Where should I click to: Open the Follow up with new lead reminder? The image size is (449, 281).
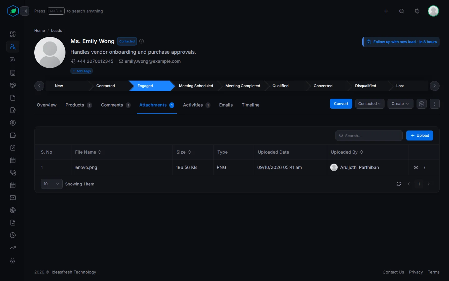[x=401, y=42]
